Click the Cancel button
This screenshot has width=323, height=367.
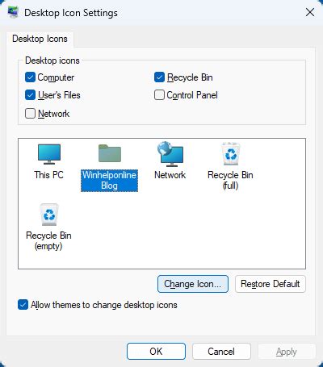click(x=221, y=352)
